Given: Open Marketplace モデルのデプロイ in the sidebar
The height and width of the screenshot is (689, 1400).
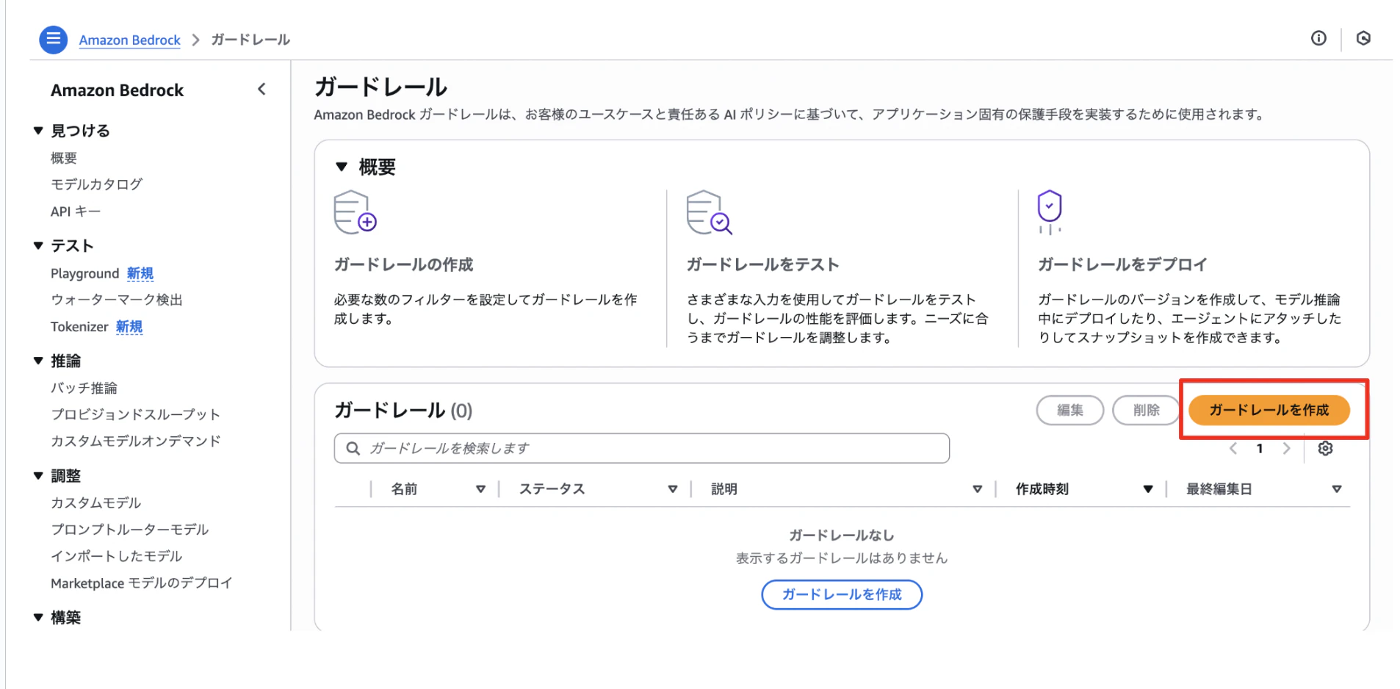Looking at the screenshot, I should [x=141, y=583].
